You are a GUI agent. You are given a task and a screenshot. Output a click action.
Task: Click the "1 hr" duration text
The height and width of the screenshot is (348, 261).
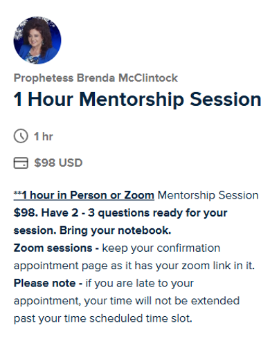pos(44,136)
